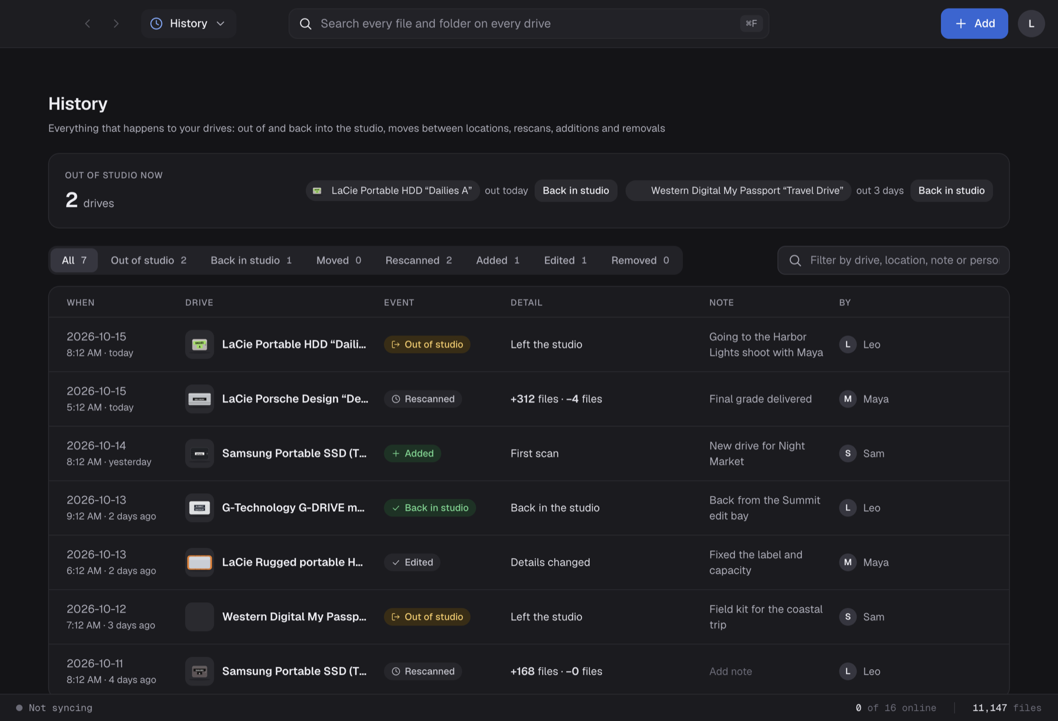Click the 2026-10-11 Samsung SSD drive thumbnail
This screenshot has width=1058, height=721.
click(x=199, y=671)
